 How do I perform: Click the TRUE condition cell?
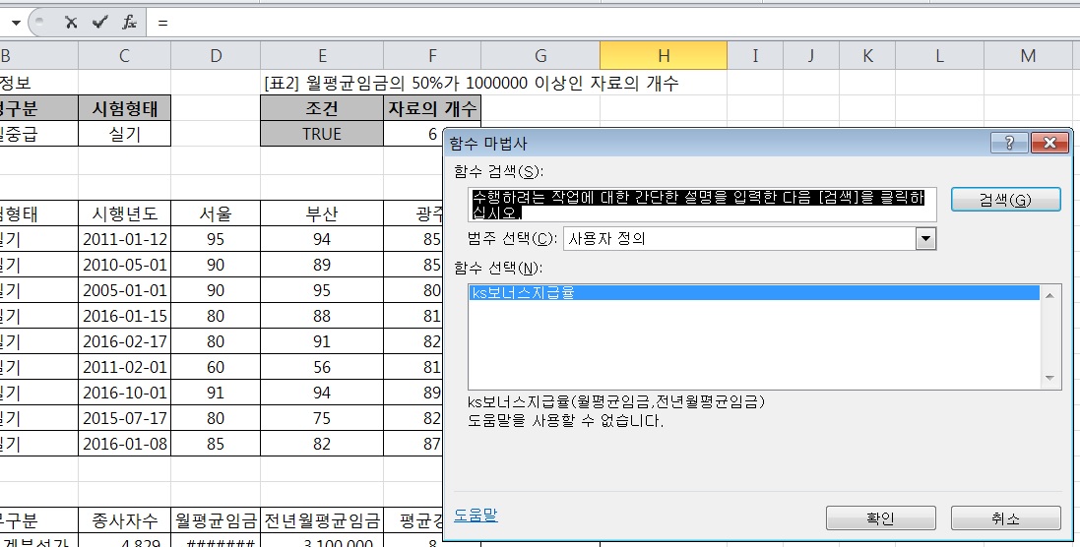pyautogui.click(x=322, y=134)
